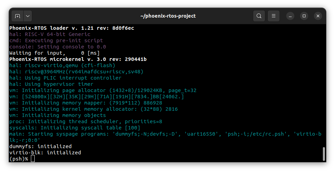
Task: Click the 'Initializing memory objects' line
Action: [58, 115]
